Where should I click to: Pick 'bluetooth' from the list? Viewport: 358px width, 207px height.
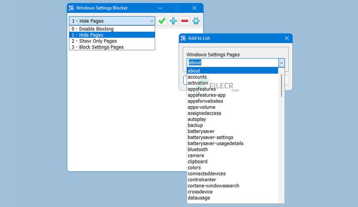[x=233, y=149]
